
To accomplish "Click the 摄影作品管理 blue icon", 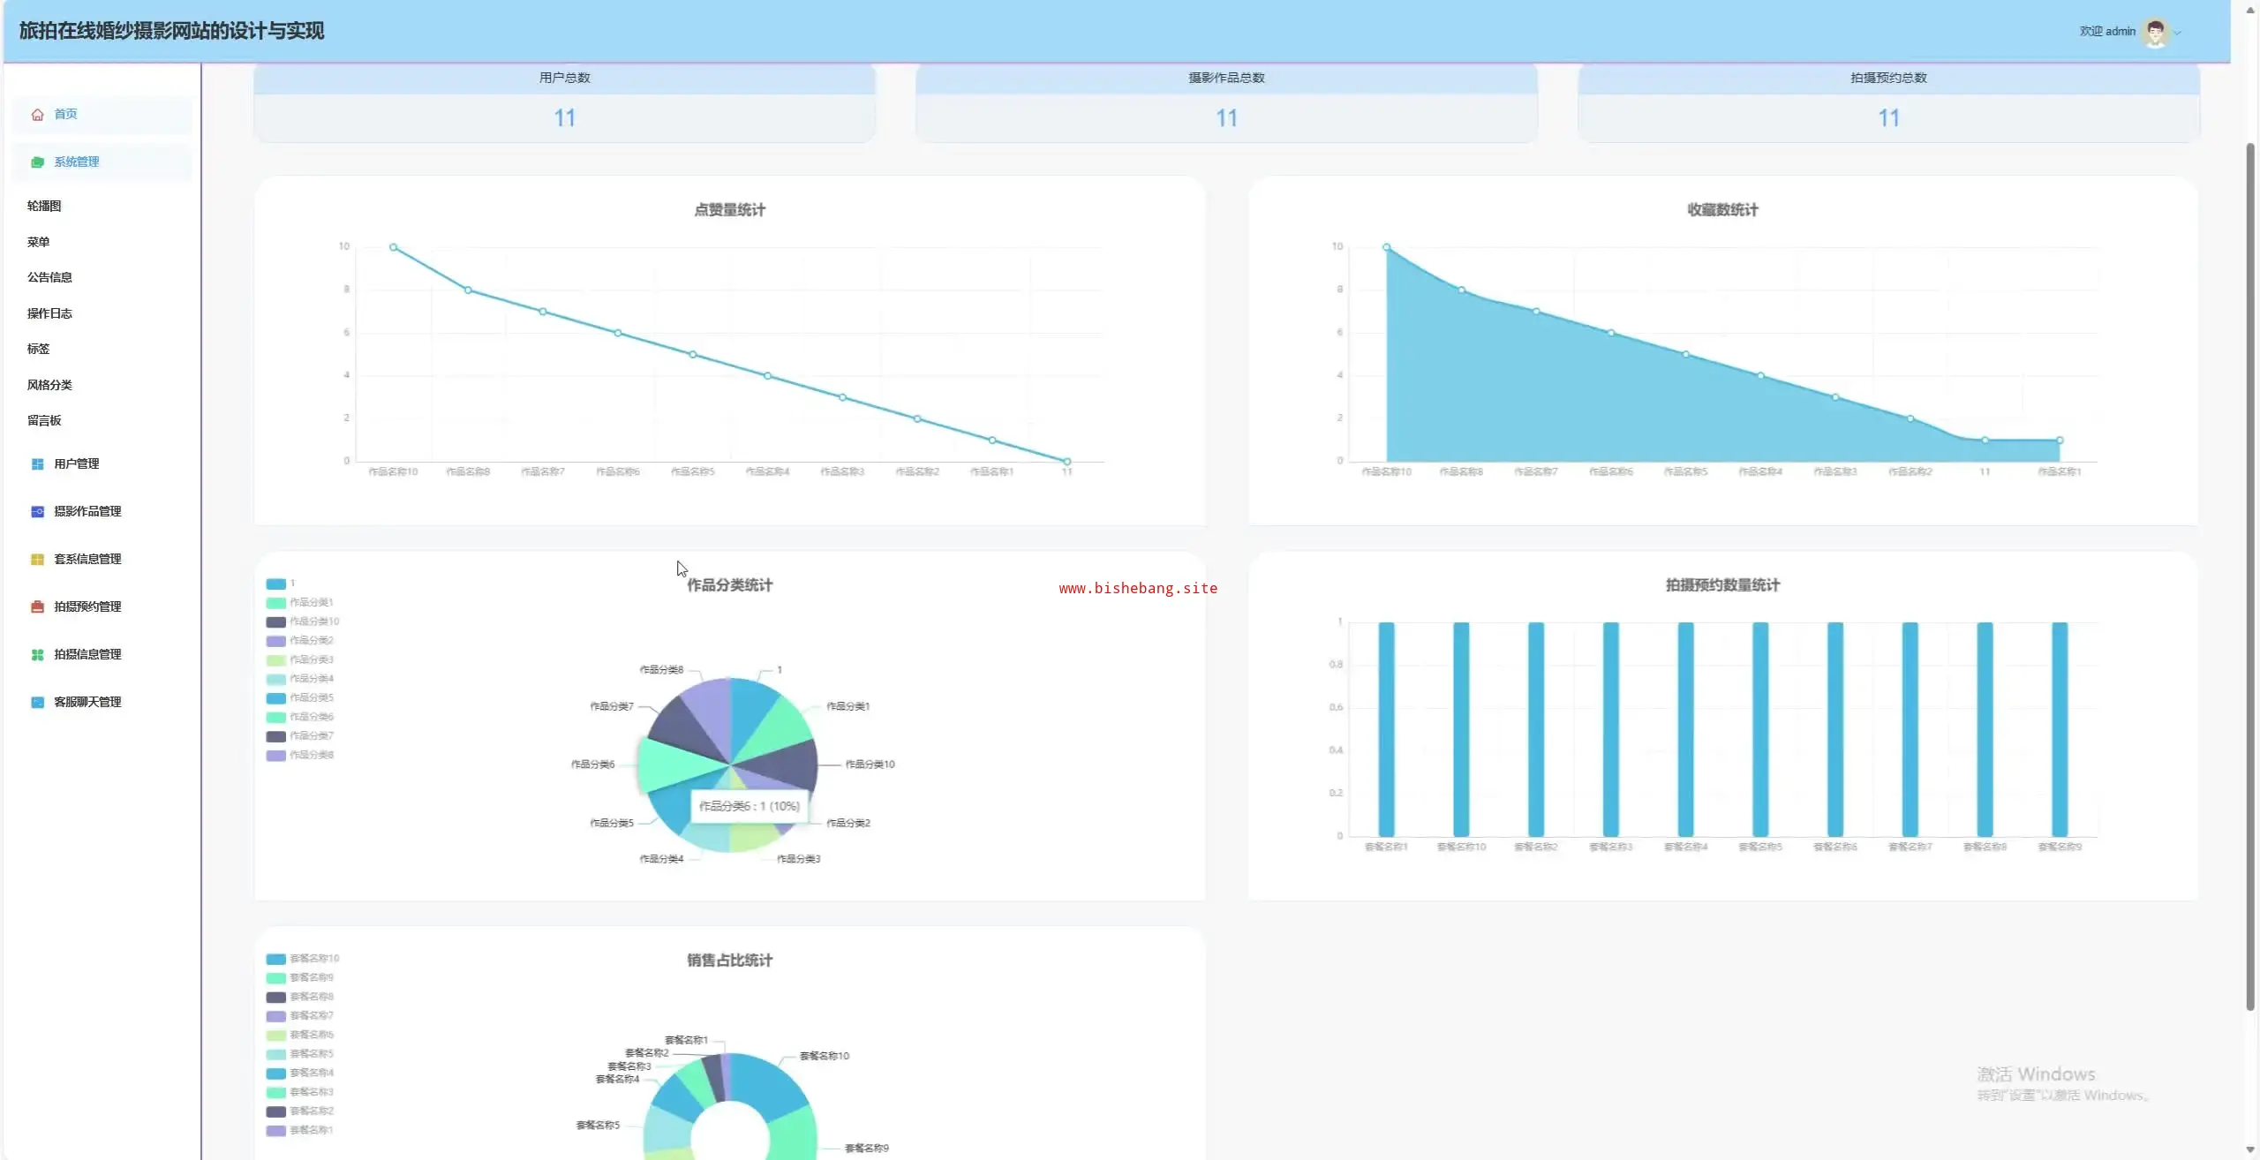I will coord(37,512).
